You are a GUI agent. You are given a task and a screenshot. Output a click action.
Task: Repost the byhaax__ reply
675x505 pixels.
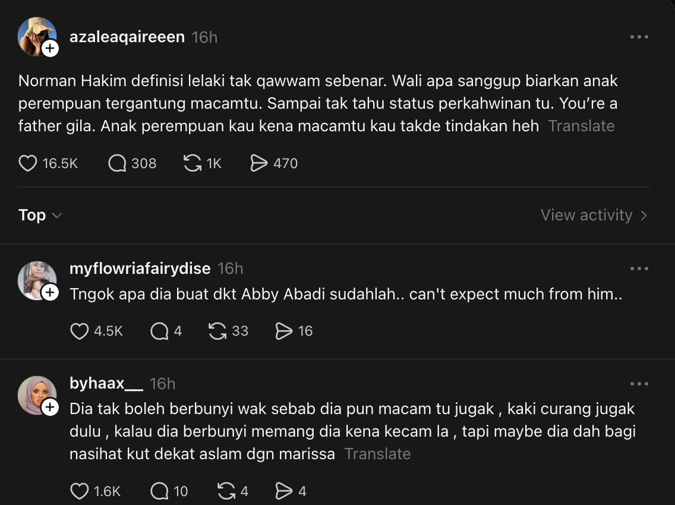tap(226, 491)
